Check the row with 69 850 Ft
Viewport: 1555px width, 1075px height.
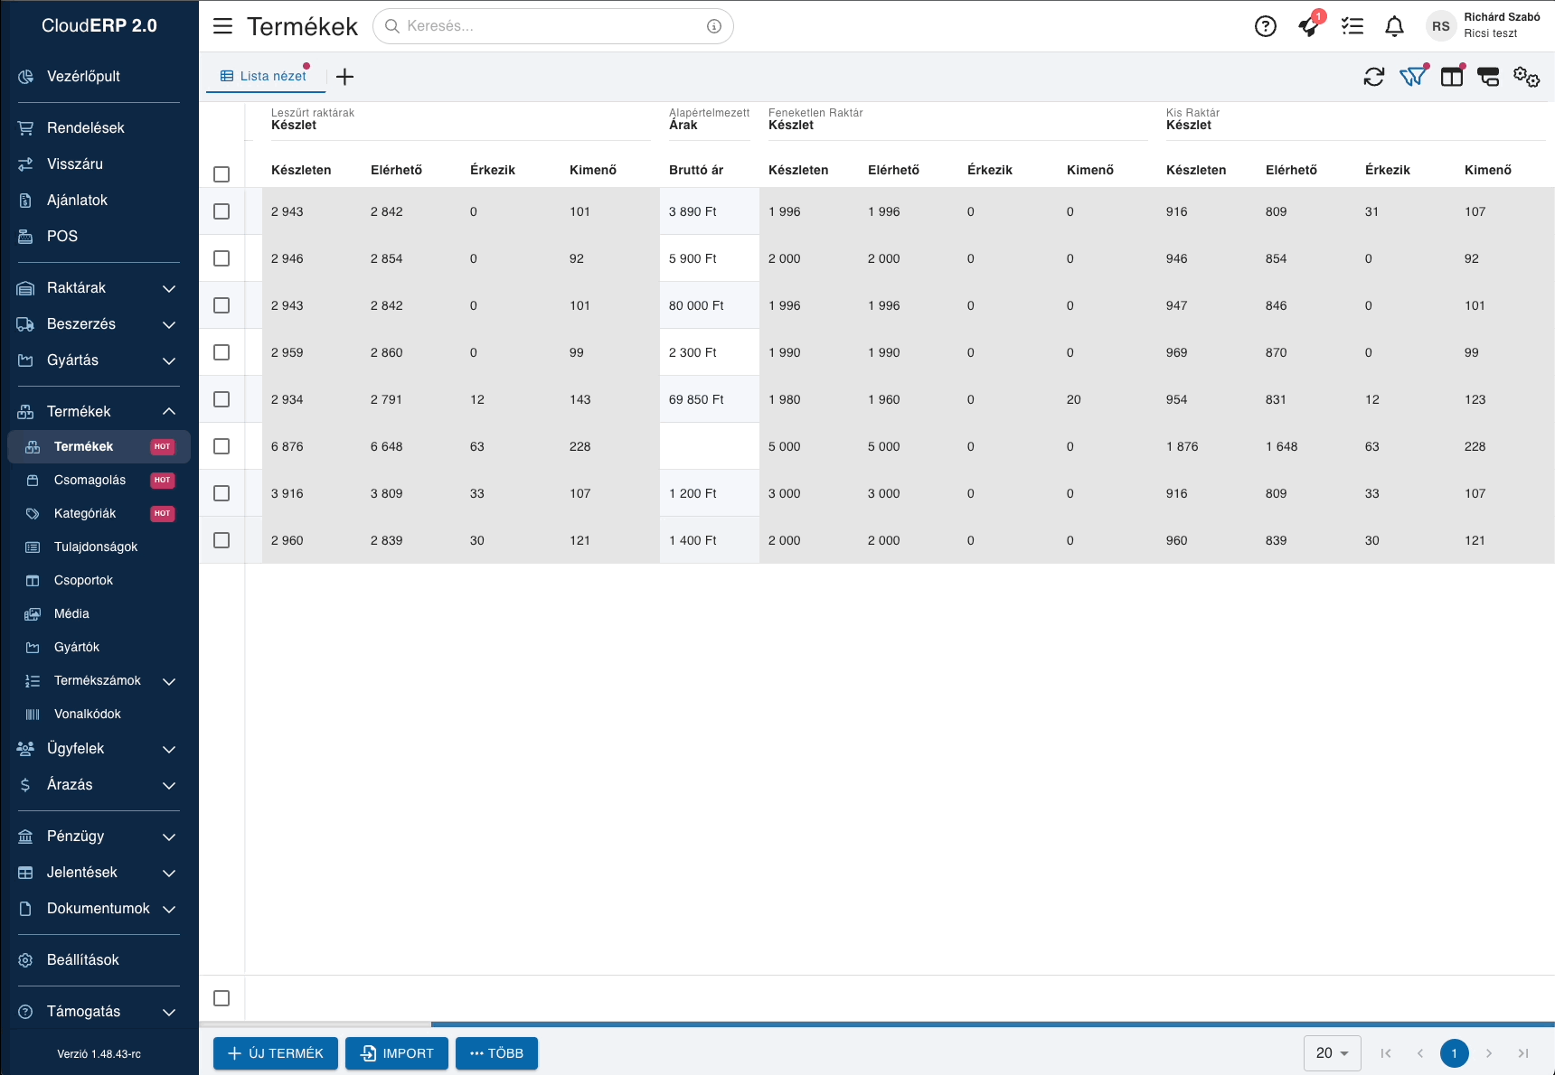pyautogui.click(x=221, y=399)
